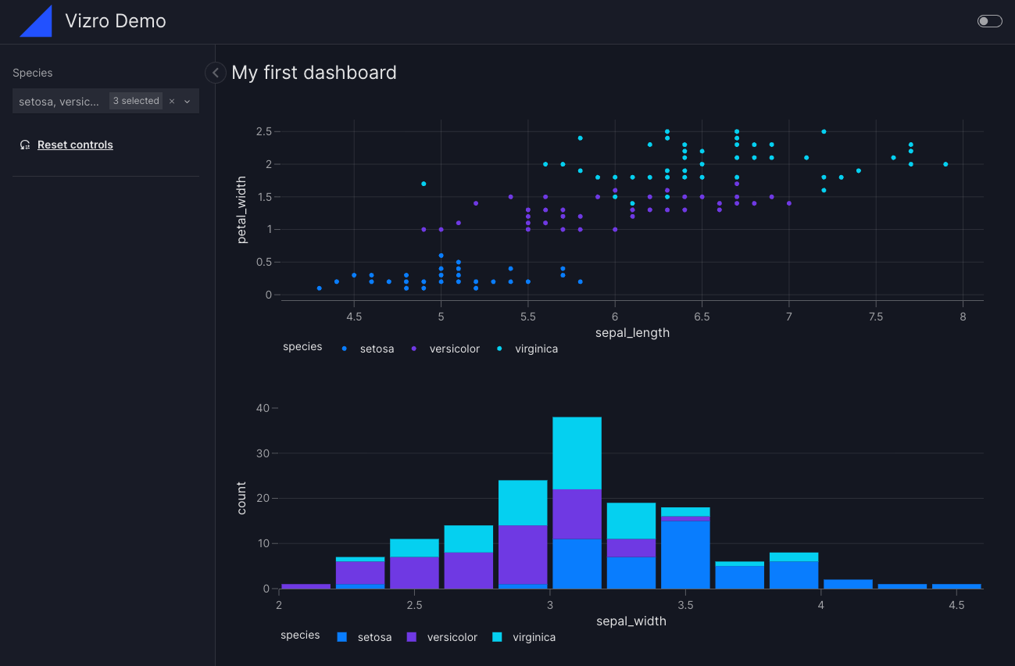
Task: Click the 'species' legend title under scatter plot
Action: click(x=302, y=347)
